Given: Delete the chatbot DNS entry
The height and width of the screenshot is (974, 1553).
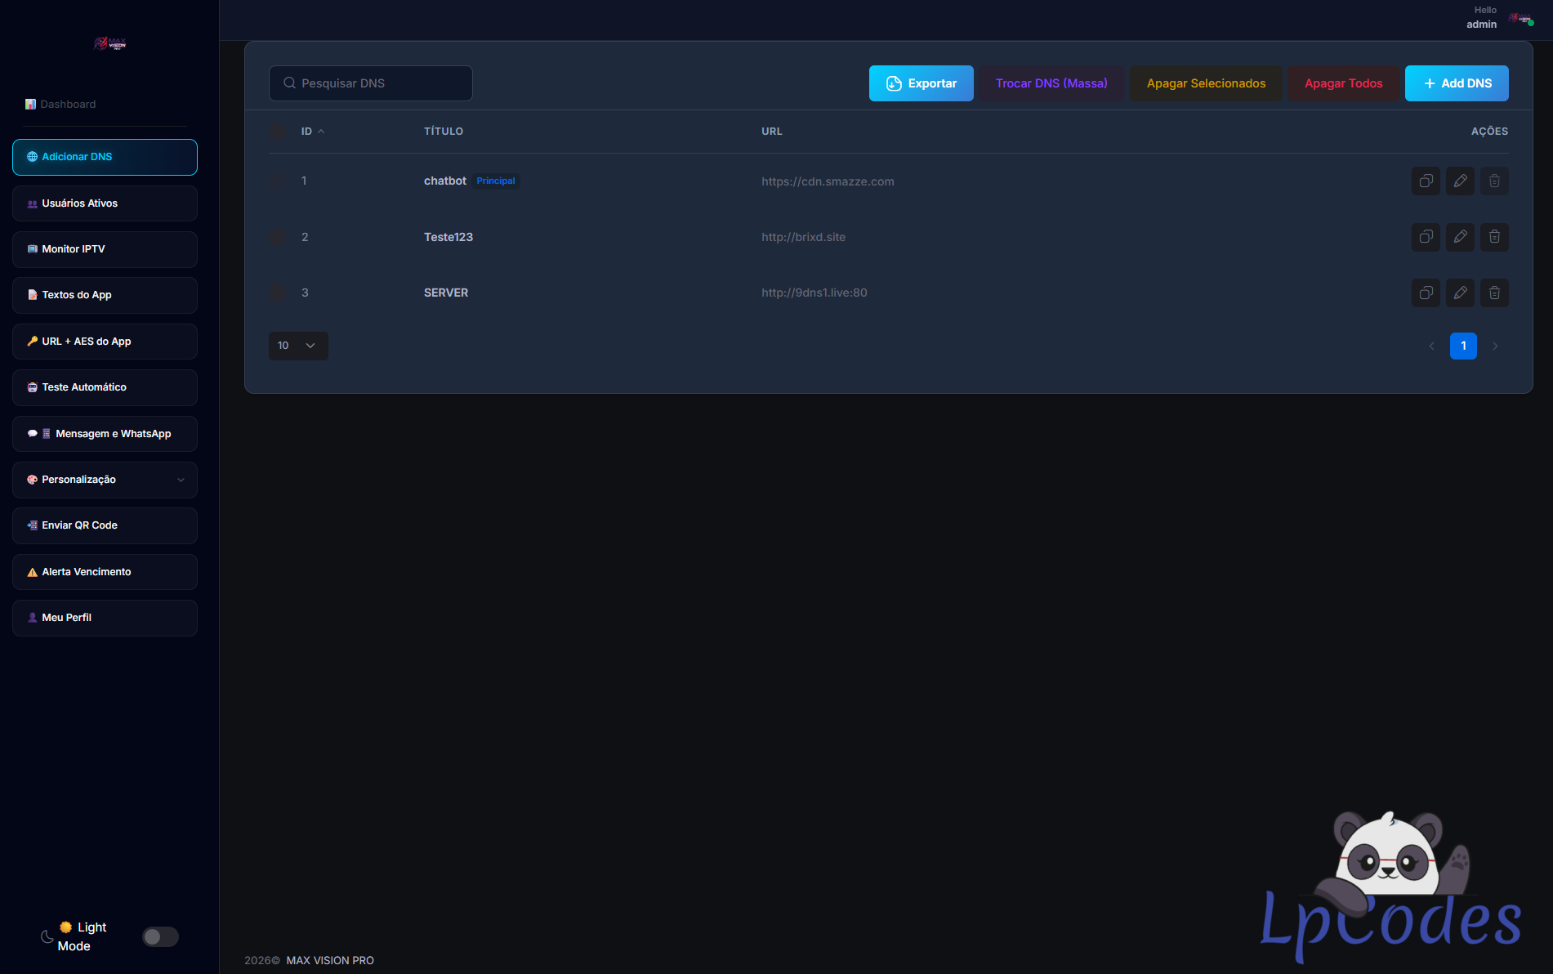Looking at the screenshot, I should (1494, 181).
